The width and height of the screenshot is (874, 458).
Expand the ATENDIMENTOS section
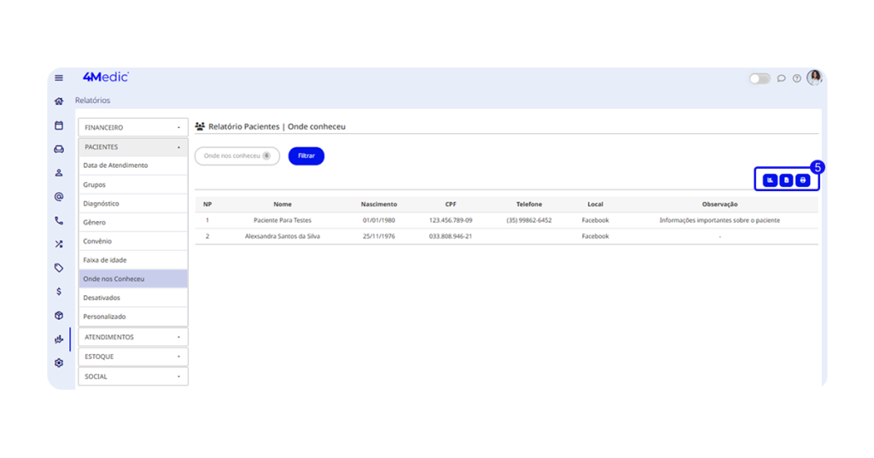[133, 337]
